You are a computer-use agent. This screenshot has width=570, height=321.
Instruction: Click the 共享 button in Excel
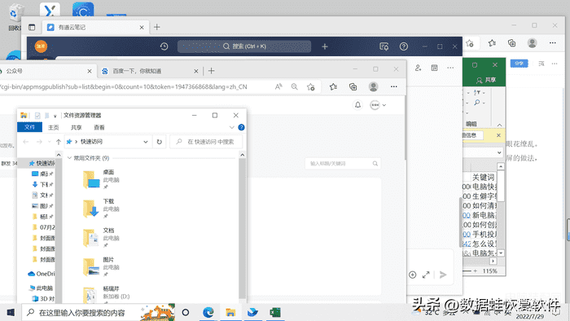(x=486, y=80)
